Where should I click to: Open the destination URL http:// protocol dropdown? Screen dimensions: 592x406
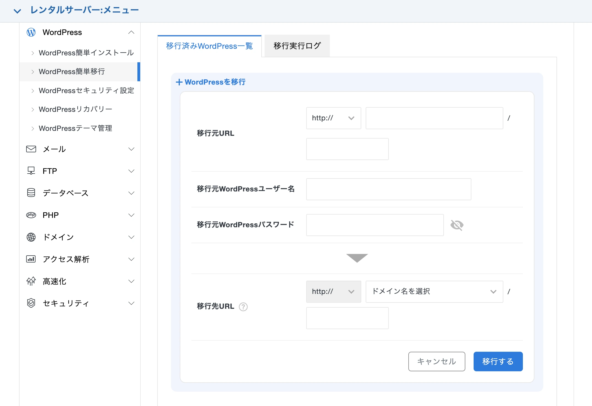coord(333,292)
